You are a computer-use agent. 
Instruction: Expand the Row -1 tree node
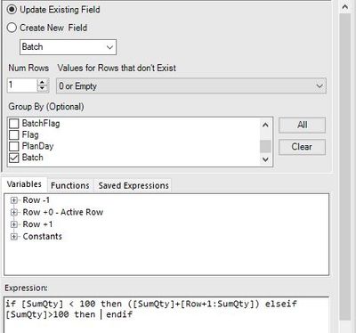(13, 200)
